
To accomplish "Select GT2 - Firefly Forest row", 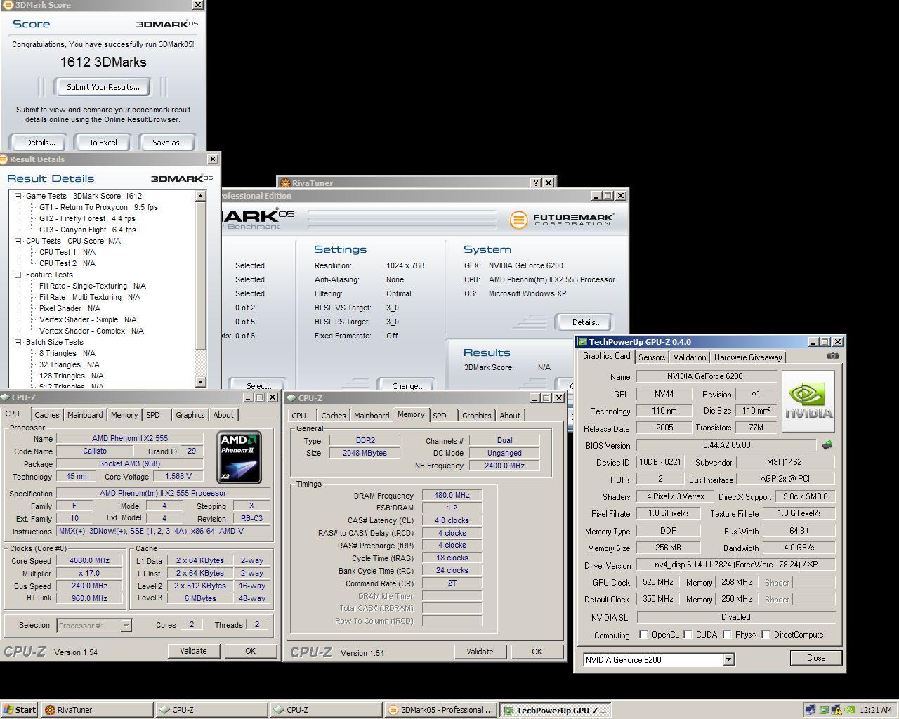I will point(87,218).
